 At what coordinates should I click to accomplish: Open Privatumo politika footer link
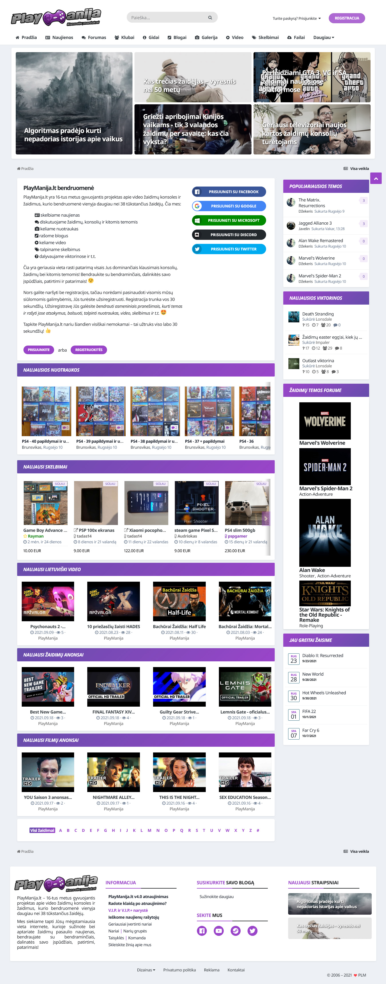(x=179, y=970)
